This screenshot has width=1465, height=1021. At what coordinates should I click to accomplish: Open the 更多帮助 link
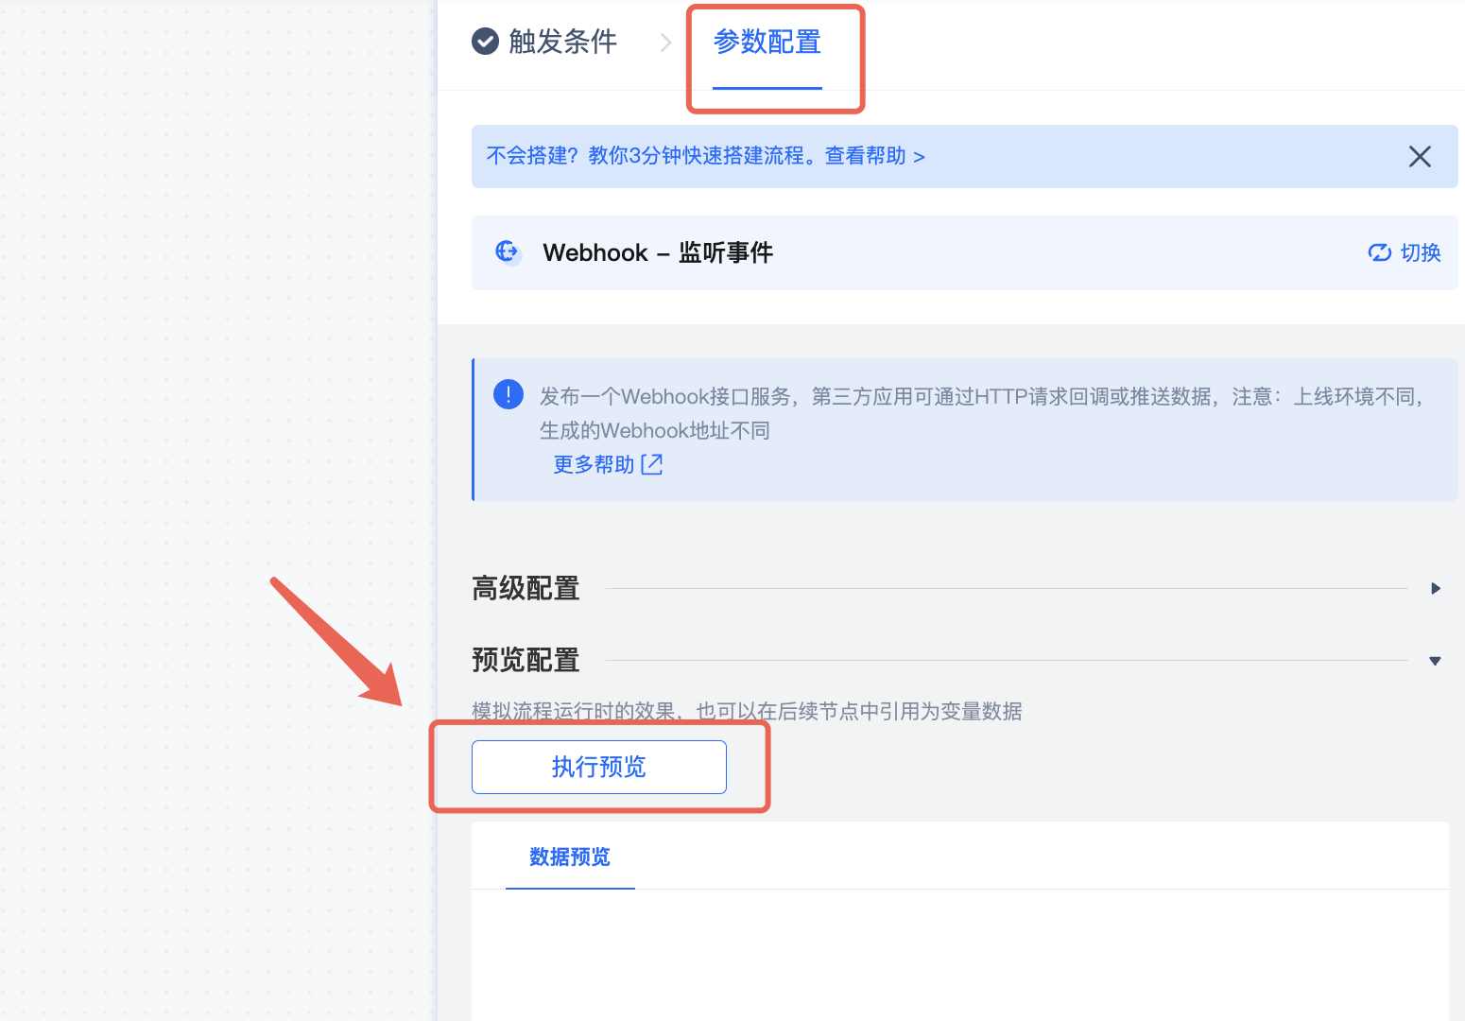click(594, 464)
